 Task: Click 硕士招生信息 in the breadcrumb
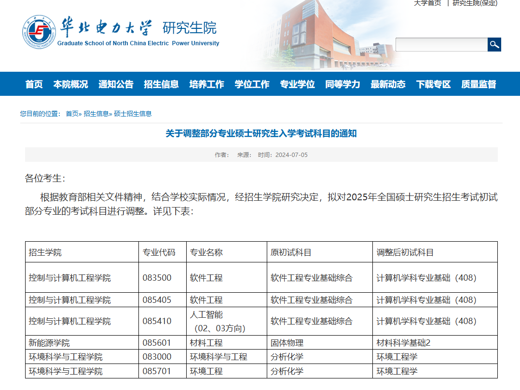click(133, 114)
